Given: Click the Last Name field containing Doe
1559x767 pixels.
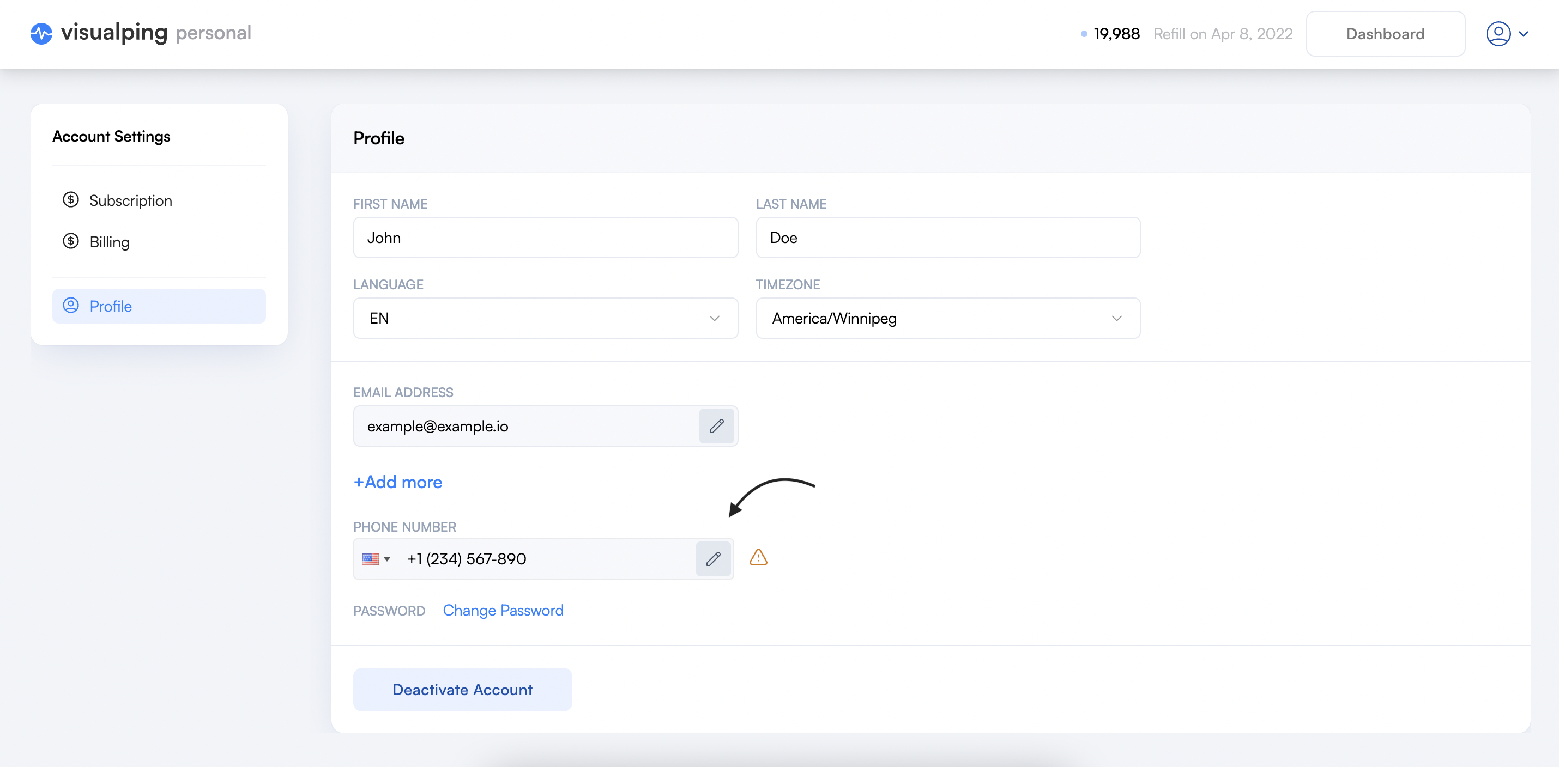Looking at the screenshot, I should 948,238.
